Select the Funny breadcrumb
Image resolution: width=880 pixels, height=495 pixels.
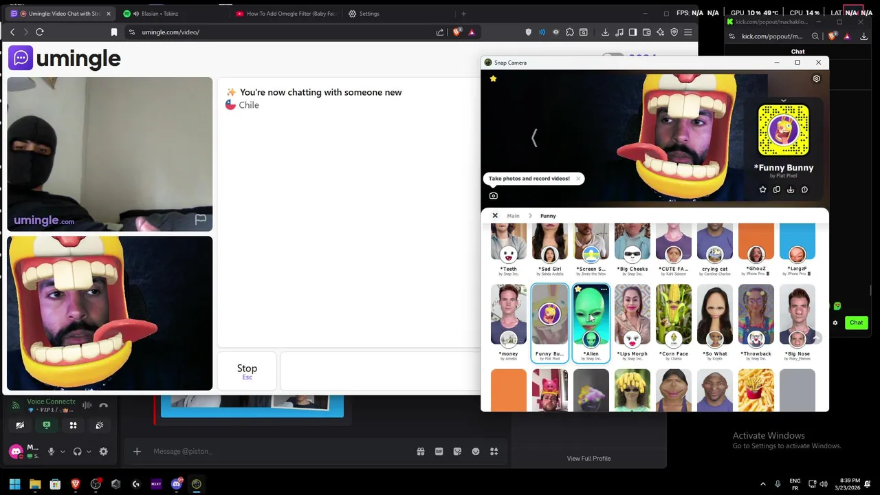(x=548, y=216)
